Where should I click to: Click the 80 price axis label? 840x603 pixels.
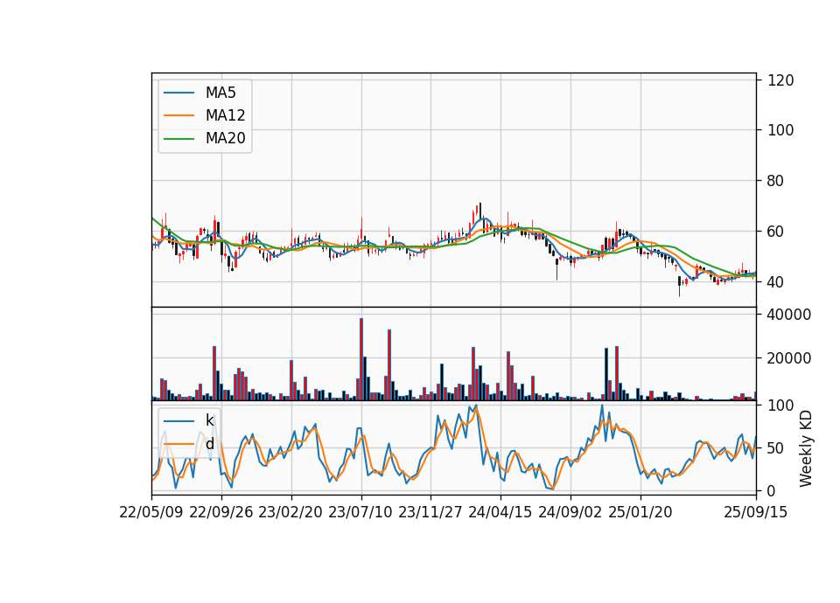[x=775, y=181]
